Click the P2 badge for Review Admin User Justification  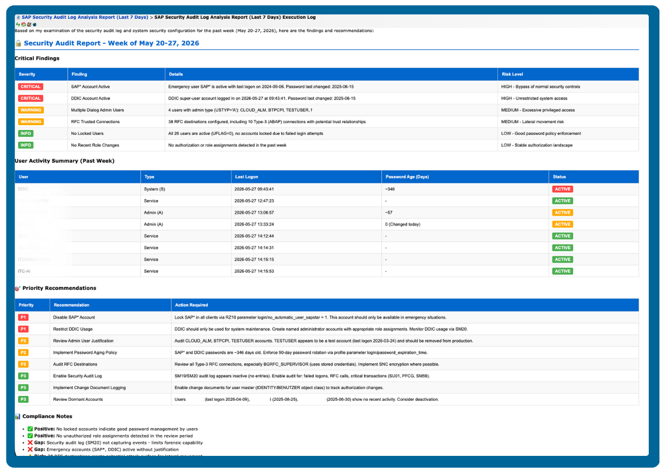click(23, 341)
